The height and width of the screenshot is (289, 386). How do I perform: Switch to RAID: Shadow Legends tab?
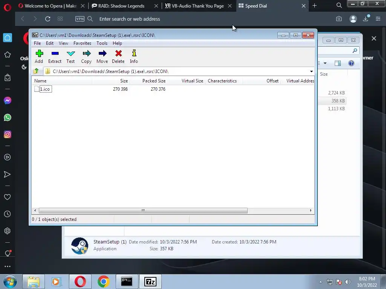click(121, 6)
